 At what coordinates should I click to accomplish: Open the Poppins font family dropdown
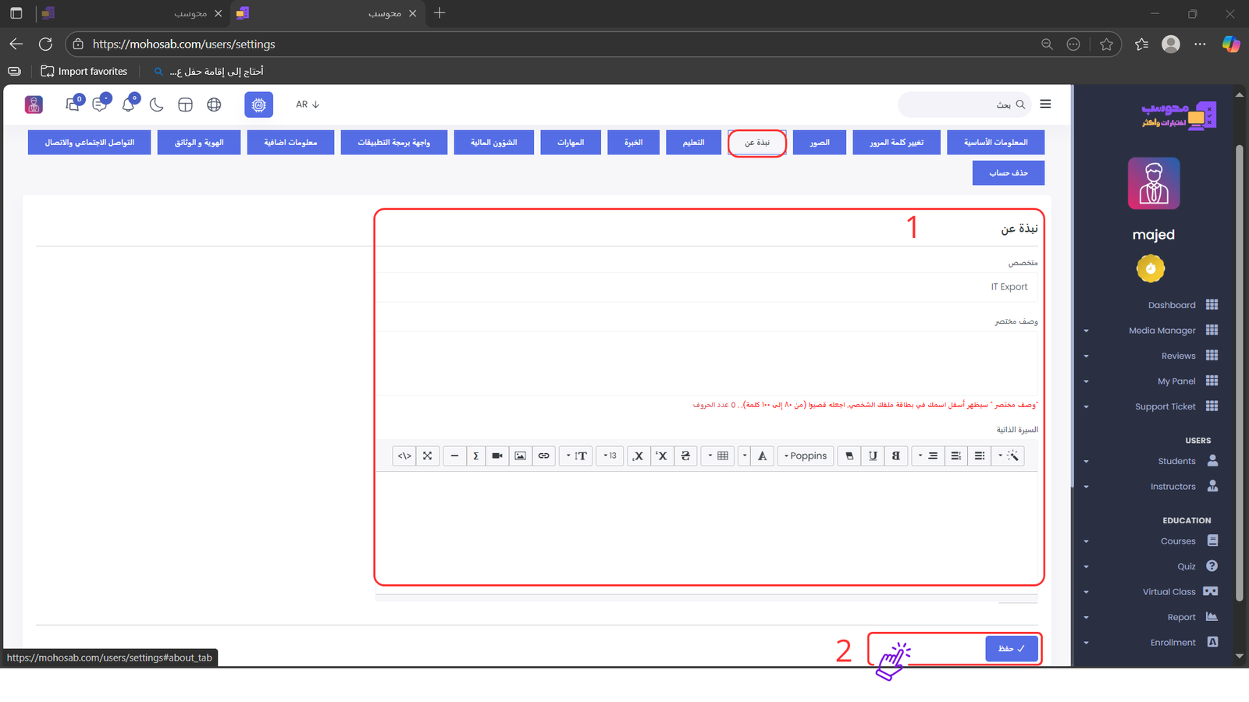click(806, 456)
